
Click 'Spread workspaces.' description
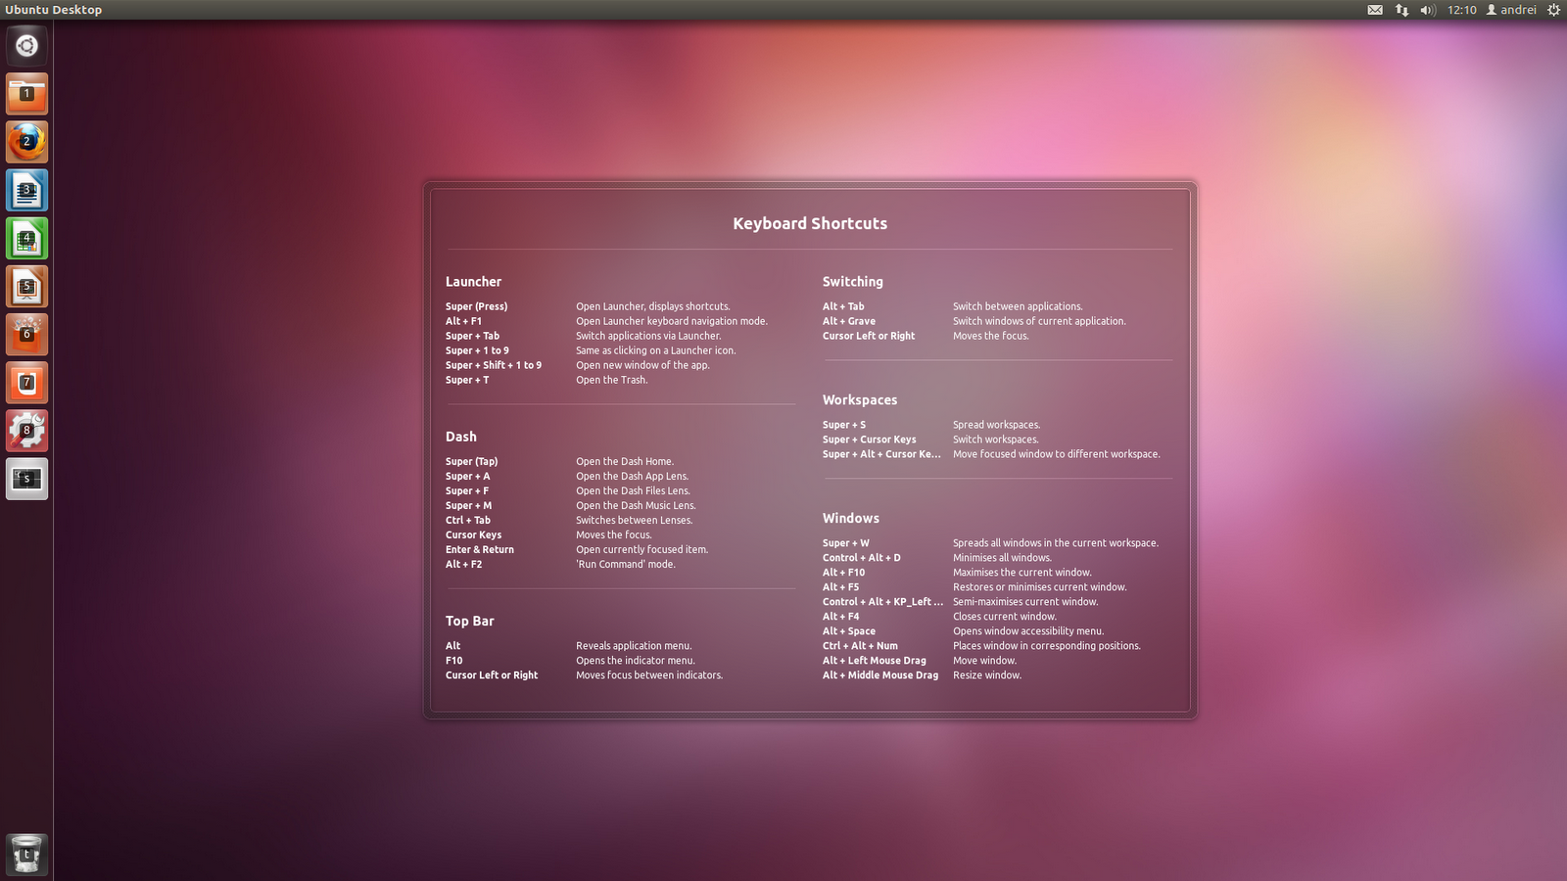coord(997,425)
